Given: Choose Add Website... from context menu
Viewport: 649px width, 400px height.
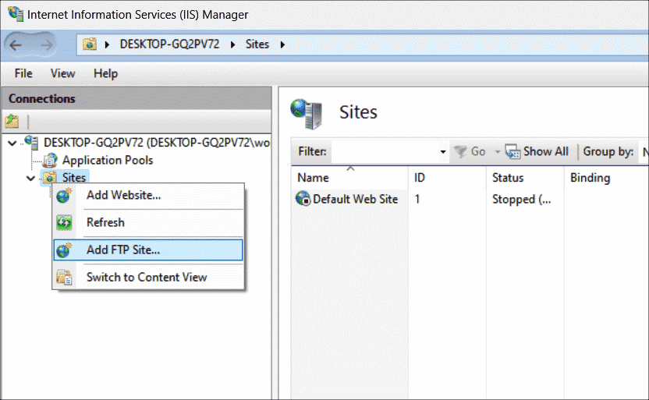Looking at the screenshot, I should click(x=148, y=195).
